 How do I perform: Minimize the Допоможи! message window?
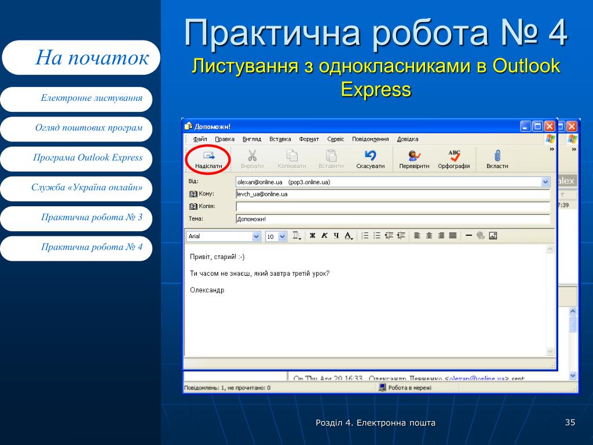[526, 126]
